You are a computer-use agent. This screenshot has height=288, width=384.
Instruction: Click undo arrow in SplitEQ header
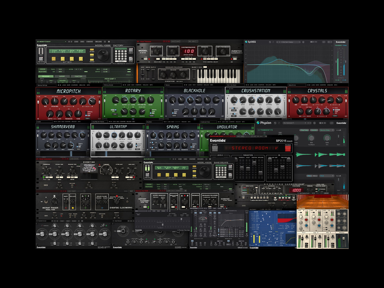point(270,42)
